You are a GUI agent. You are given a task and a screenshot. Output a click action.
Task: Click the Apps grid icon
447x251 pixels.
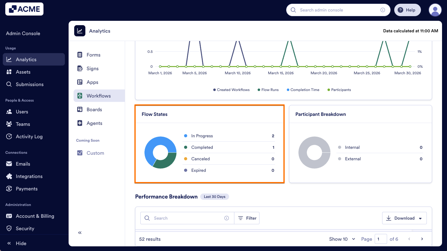[x=80, y=82]
